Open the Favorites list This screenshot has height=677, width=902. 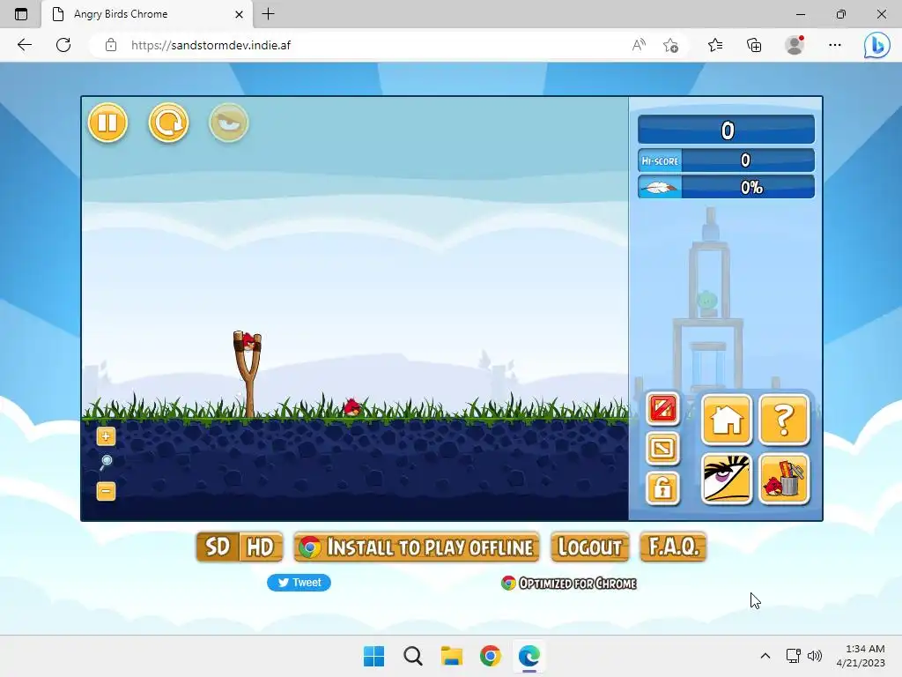click(715, 45)
